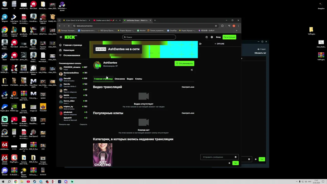Open the MARA recommended channel

coord(73,96)
